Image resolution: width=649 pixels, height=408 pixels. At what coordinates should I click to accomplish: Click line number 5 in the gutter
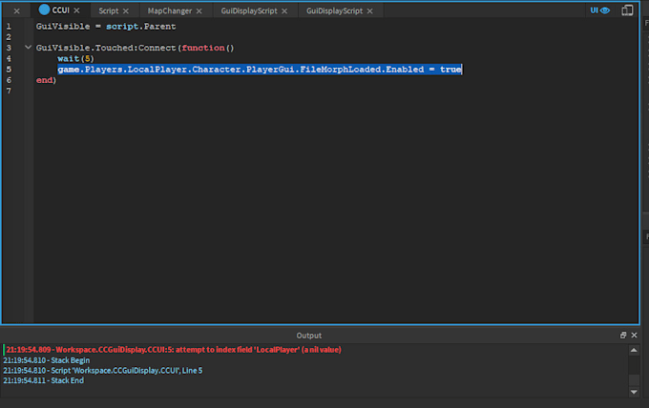8,70
